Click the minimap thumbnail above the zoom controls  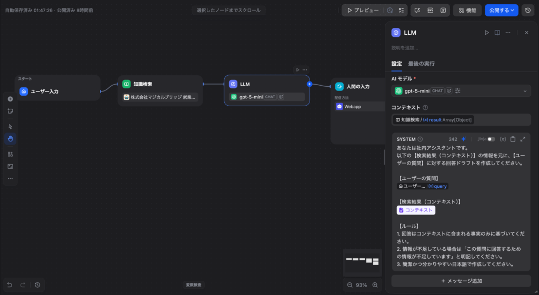click(362, 262)
